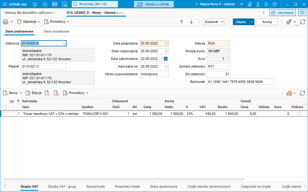Open the Dziennik dropdown
Image resolution: width=308 pixels, height=192 pixels.
coord(214,22)
